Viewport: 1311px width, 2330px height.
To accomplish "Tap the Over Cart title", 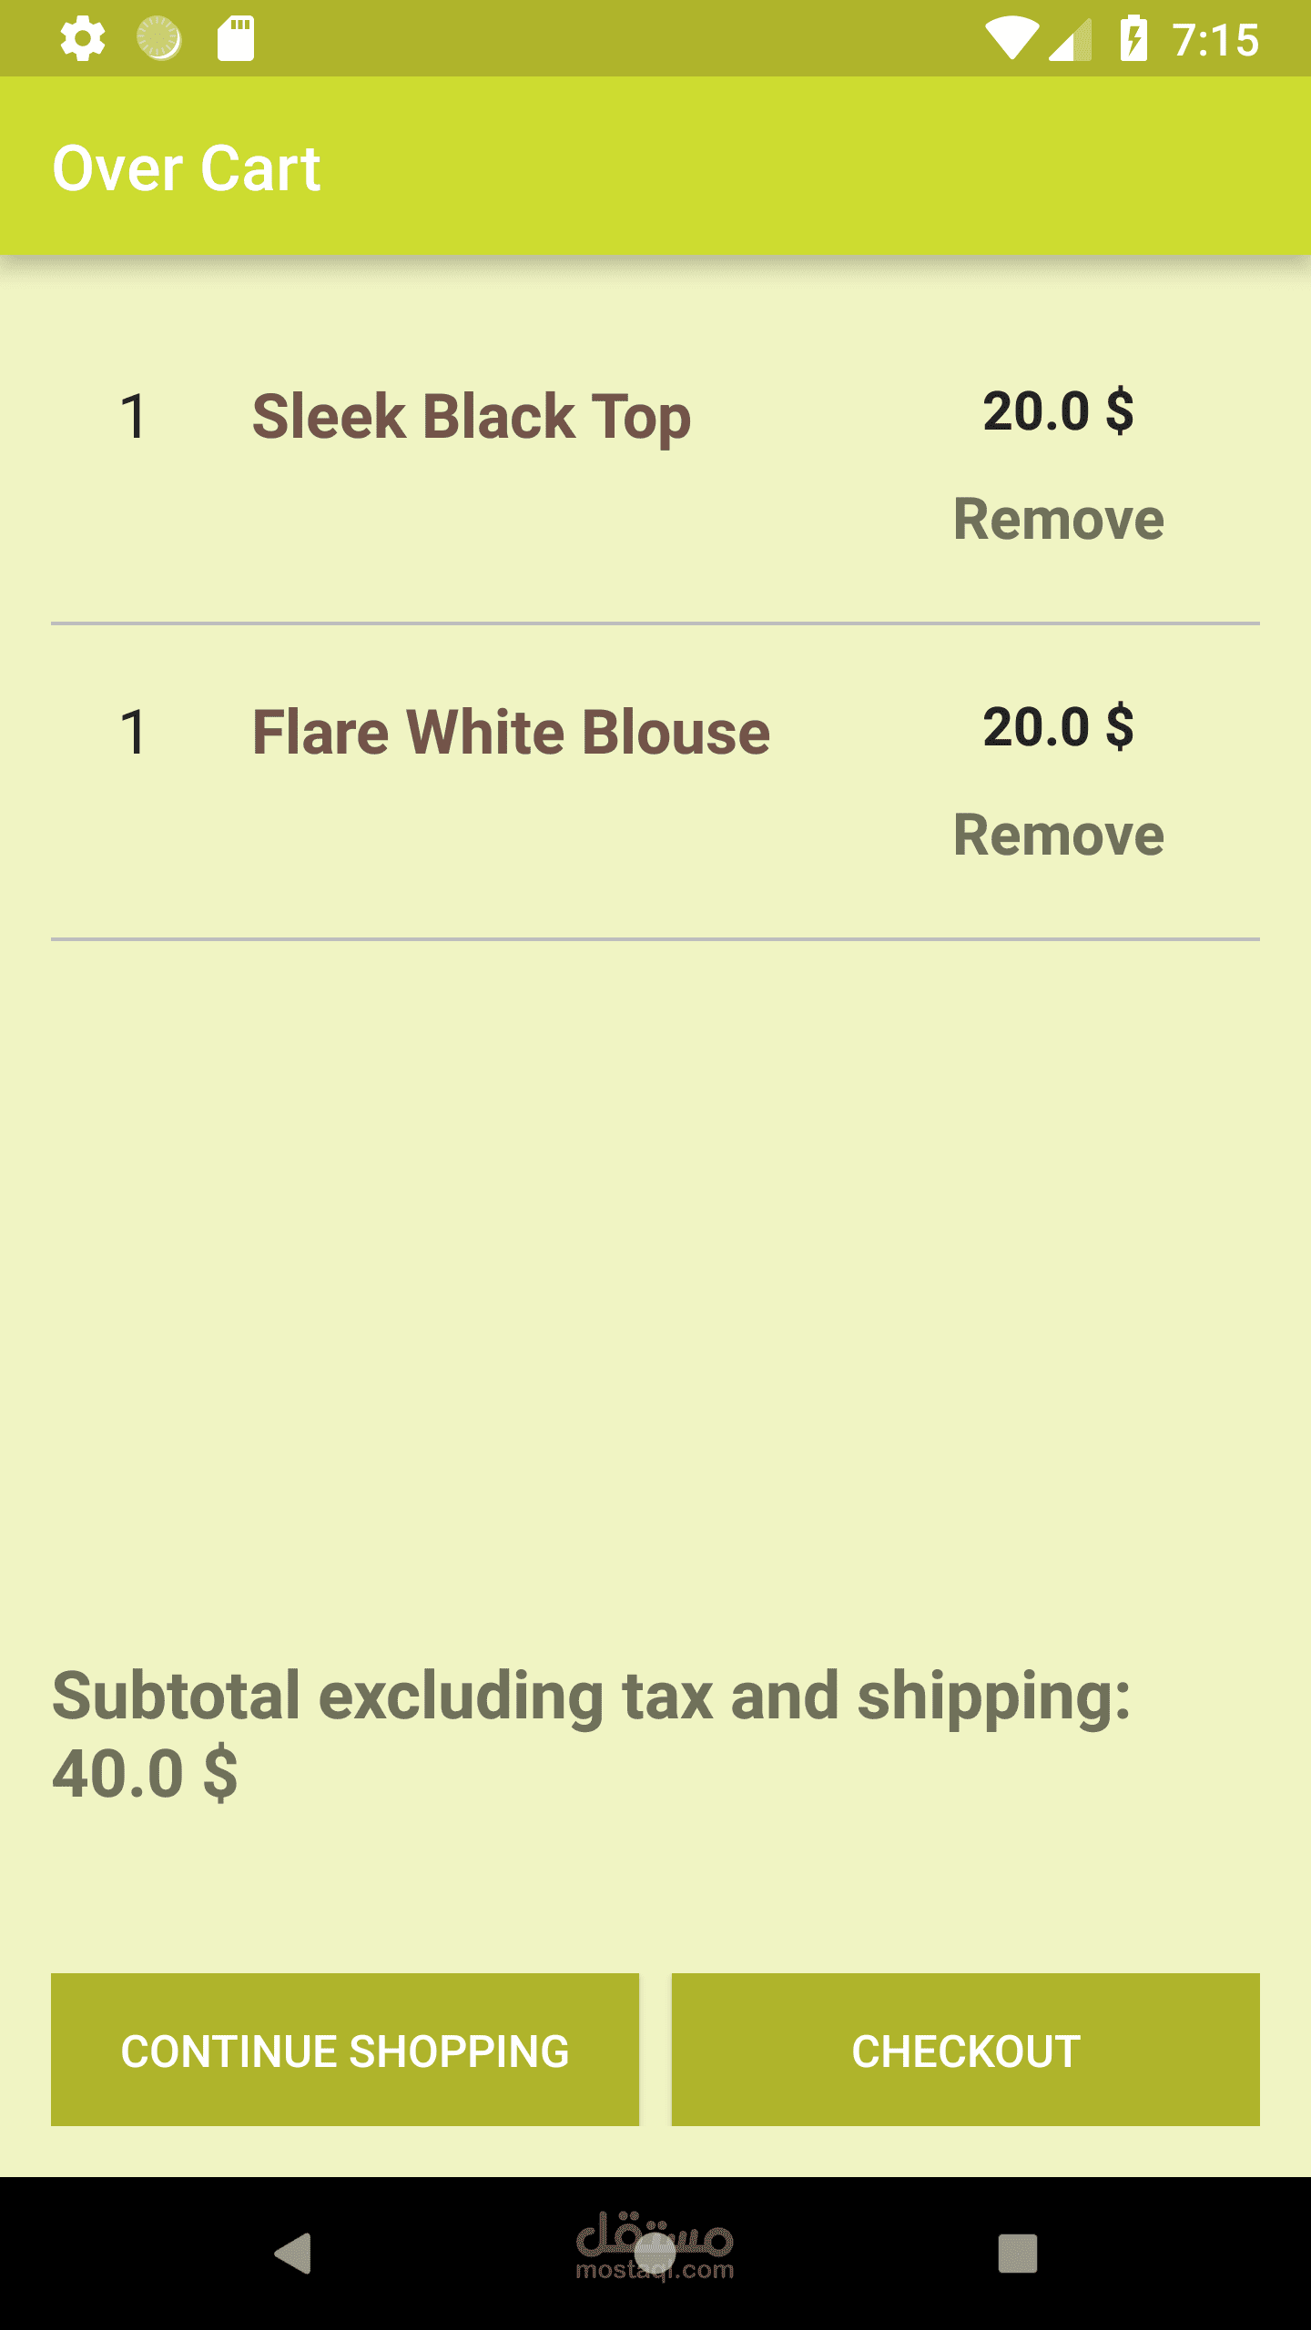I will pyautogui.click(x=187, y=168).
